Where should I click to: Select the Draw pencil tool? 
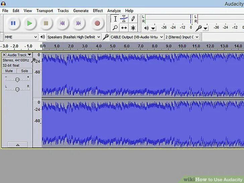(133, 19)
